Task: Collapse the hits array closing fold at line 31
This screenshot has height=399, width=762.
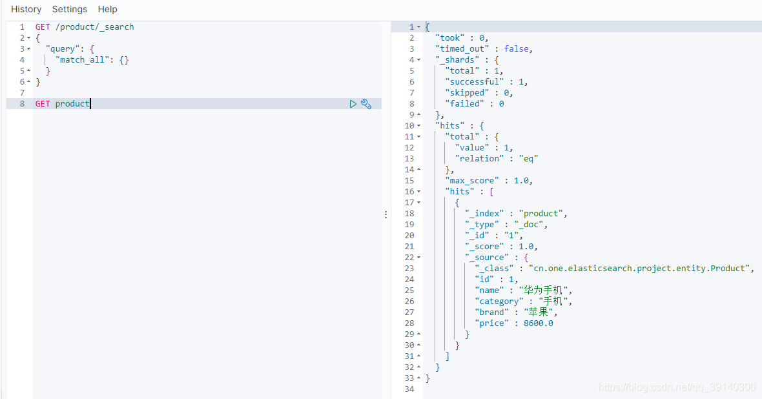Action: (419, 356)
